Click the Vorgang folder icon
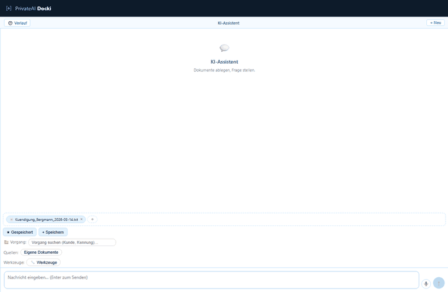 pos(6,243)
